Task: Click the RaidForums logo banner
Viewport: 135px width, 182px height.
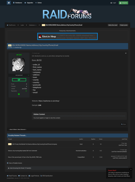Action: pos(67,14)
